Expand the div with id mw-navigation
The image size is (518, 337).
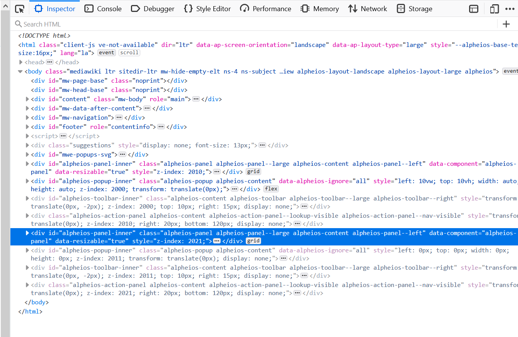pyautogui.click(x=27, y=117)
